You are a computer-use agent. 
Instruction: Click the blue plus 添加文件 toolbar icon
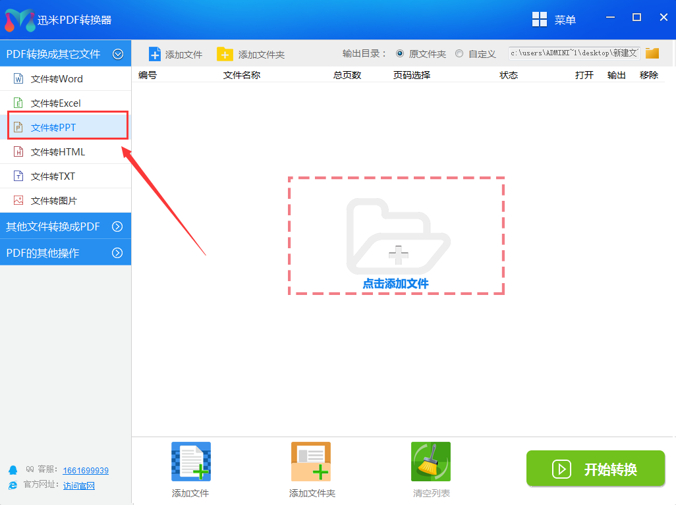(x=155, y=54)
